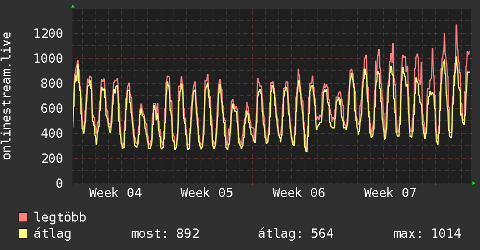
Task: Click the most: 892 statistic value
Action: point(165,234)
